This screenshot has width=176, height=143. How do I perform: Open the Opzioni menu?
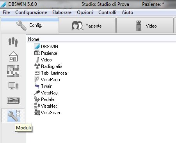pyautogui.click(x=85, y=12)
